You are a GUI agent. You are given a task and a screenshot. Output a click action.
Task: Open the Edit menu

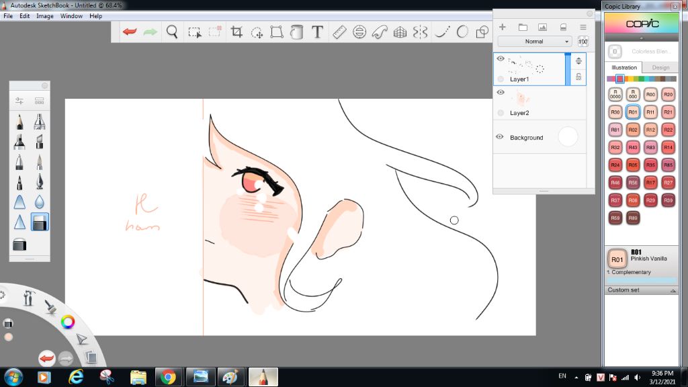[x=25, y=16]
